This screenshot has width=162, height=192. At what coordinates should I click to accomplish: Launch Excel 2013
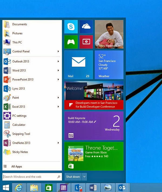pyautogui.click(x=32, y=107)
